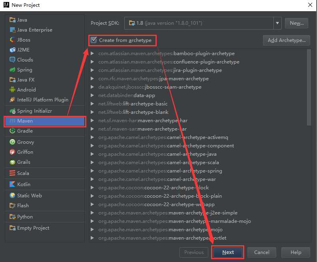Click the Add Archetype... button
This screenshot has width=317, height=262.
tap(287, 40)
